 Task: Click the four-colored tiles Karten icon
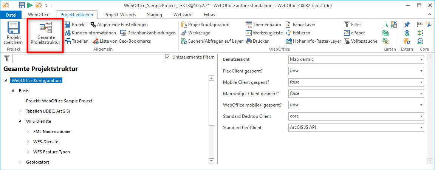393,25
